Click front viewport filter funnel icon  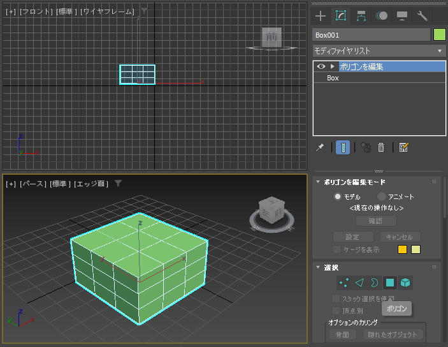[144, 11]
